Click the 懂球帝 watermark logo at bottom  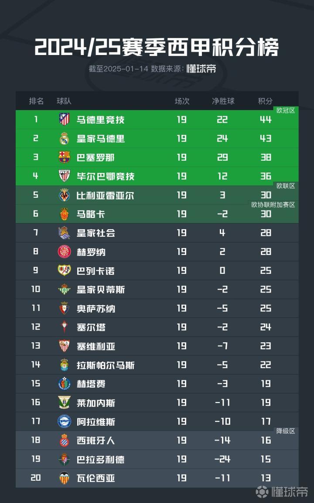click(282, 492)
